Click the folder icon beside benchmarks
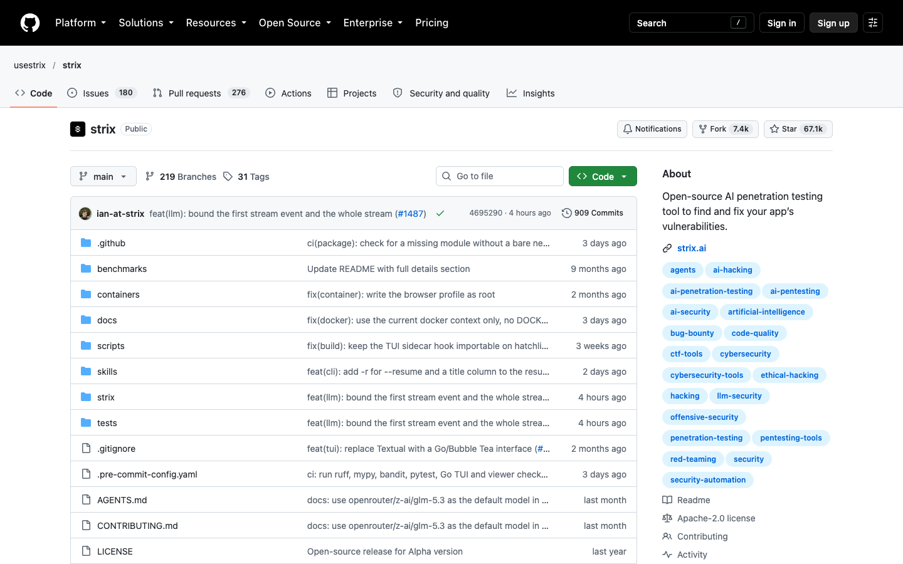 click(86, 269)
